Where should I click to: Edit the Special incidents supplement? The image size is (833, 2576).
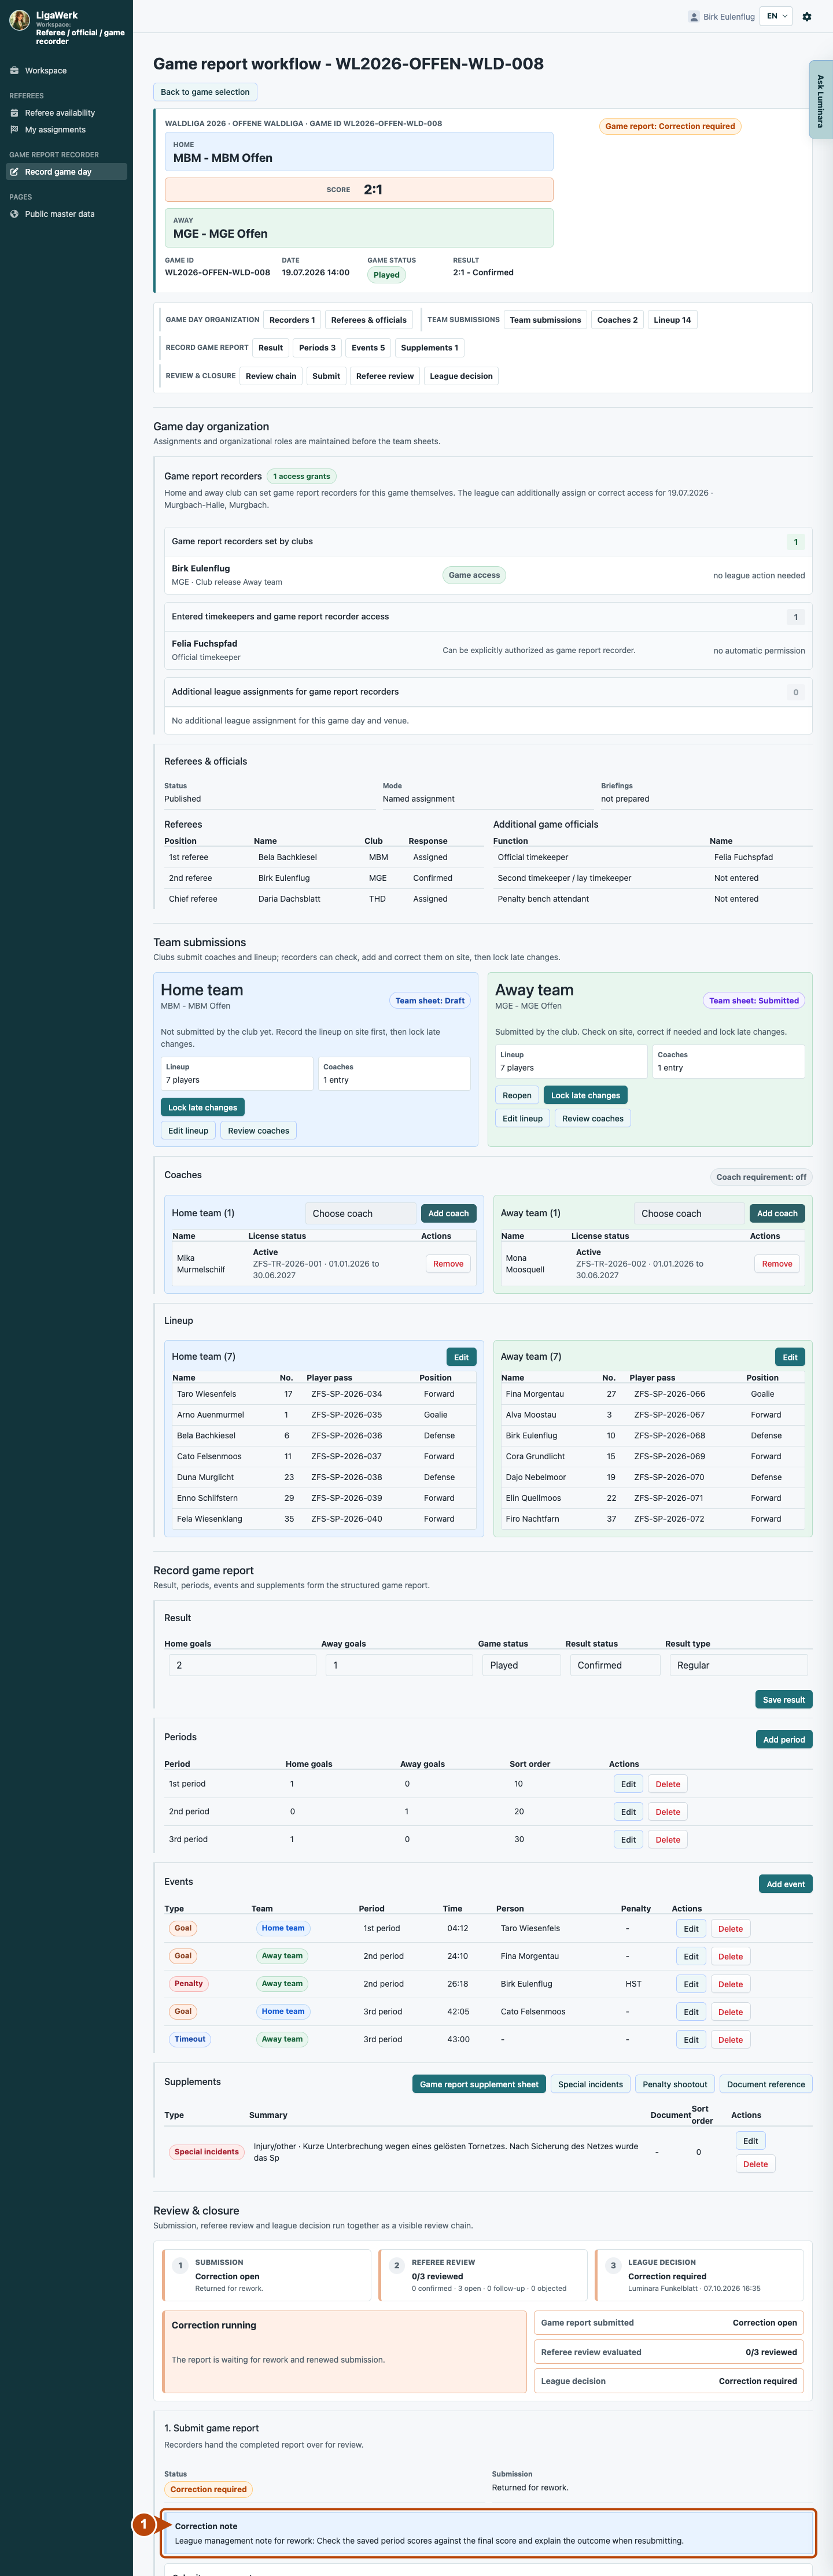coord(751,2141)
